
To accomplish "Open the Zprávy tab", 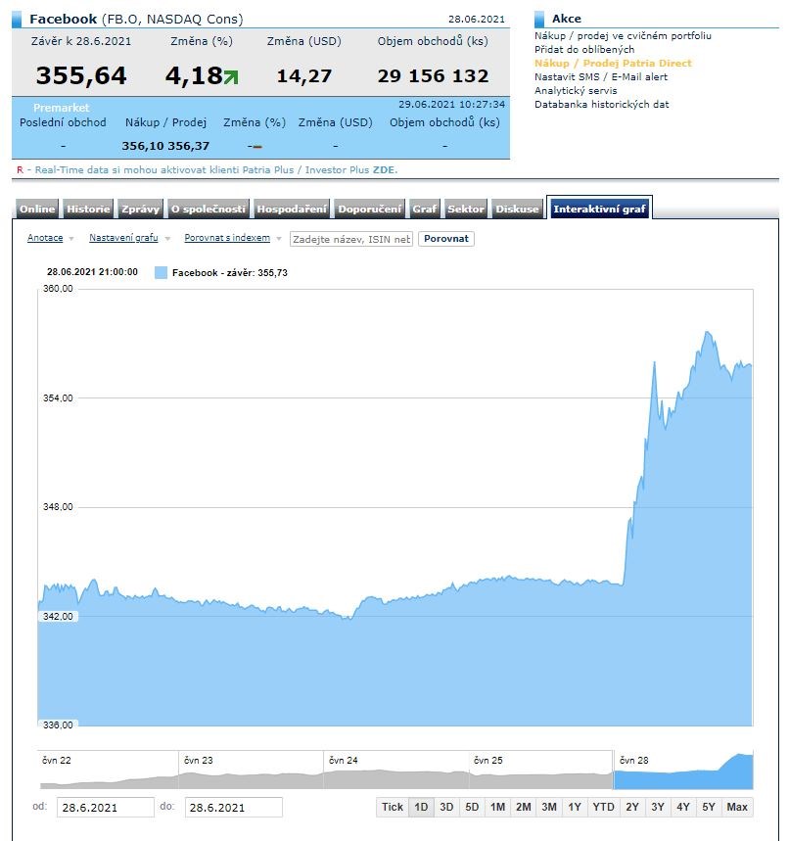I will 140,209.
